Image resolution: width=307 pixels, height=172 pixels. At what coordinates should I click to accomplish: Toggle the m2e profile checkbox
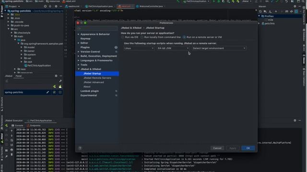click(266, 20)
